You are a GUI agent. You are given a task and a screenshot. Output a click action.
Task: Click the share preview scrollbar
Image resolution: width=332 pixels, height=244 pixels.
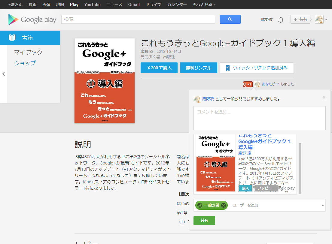(300, 168)
